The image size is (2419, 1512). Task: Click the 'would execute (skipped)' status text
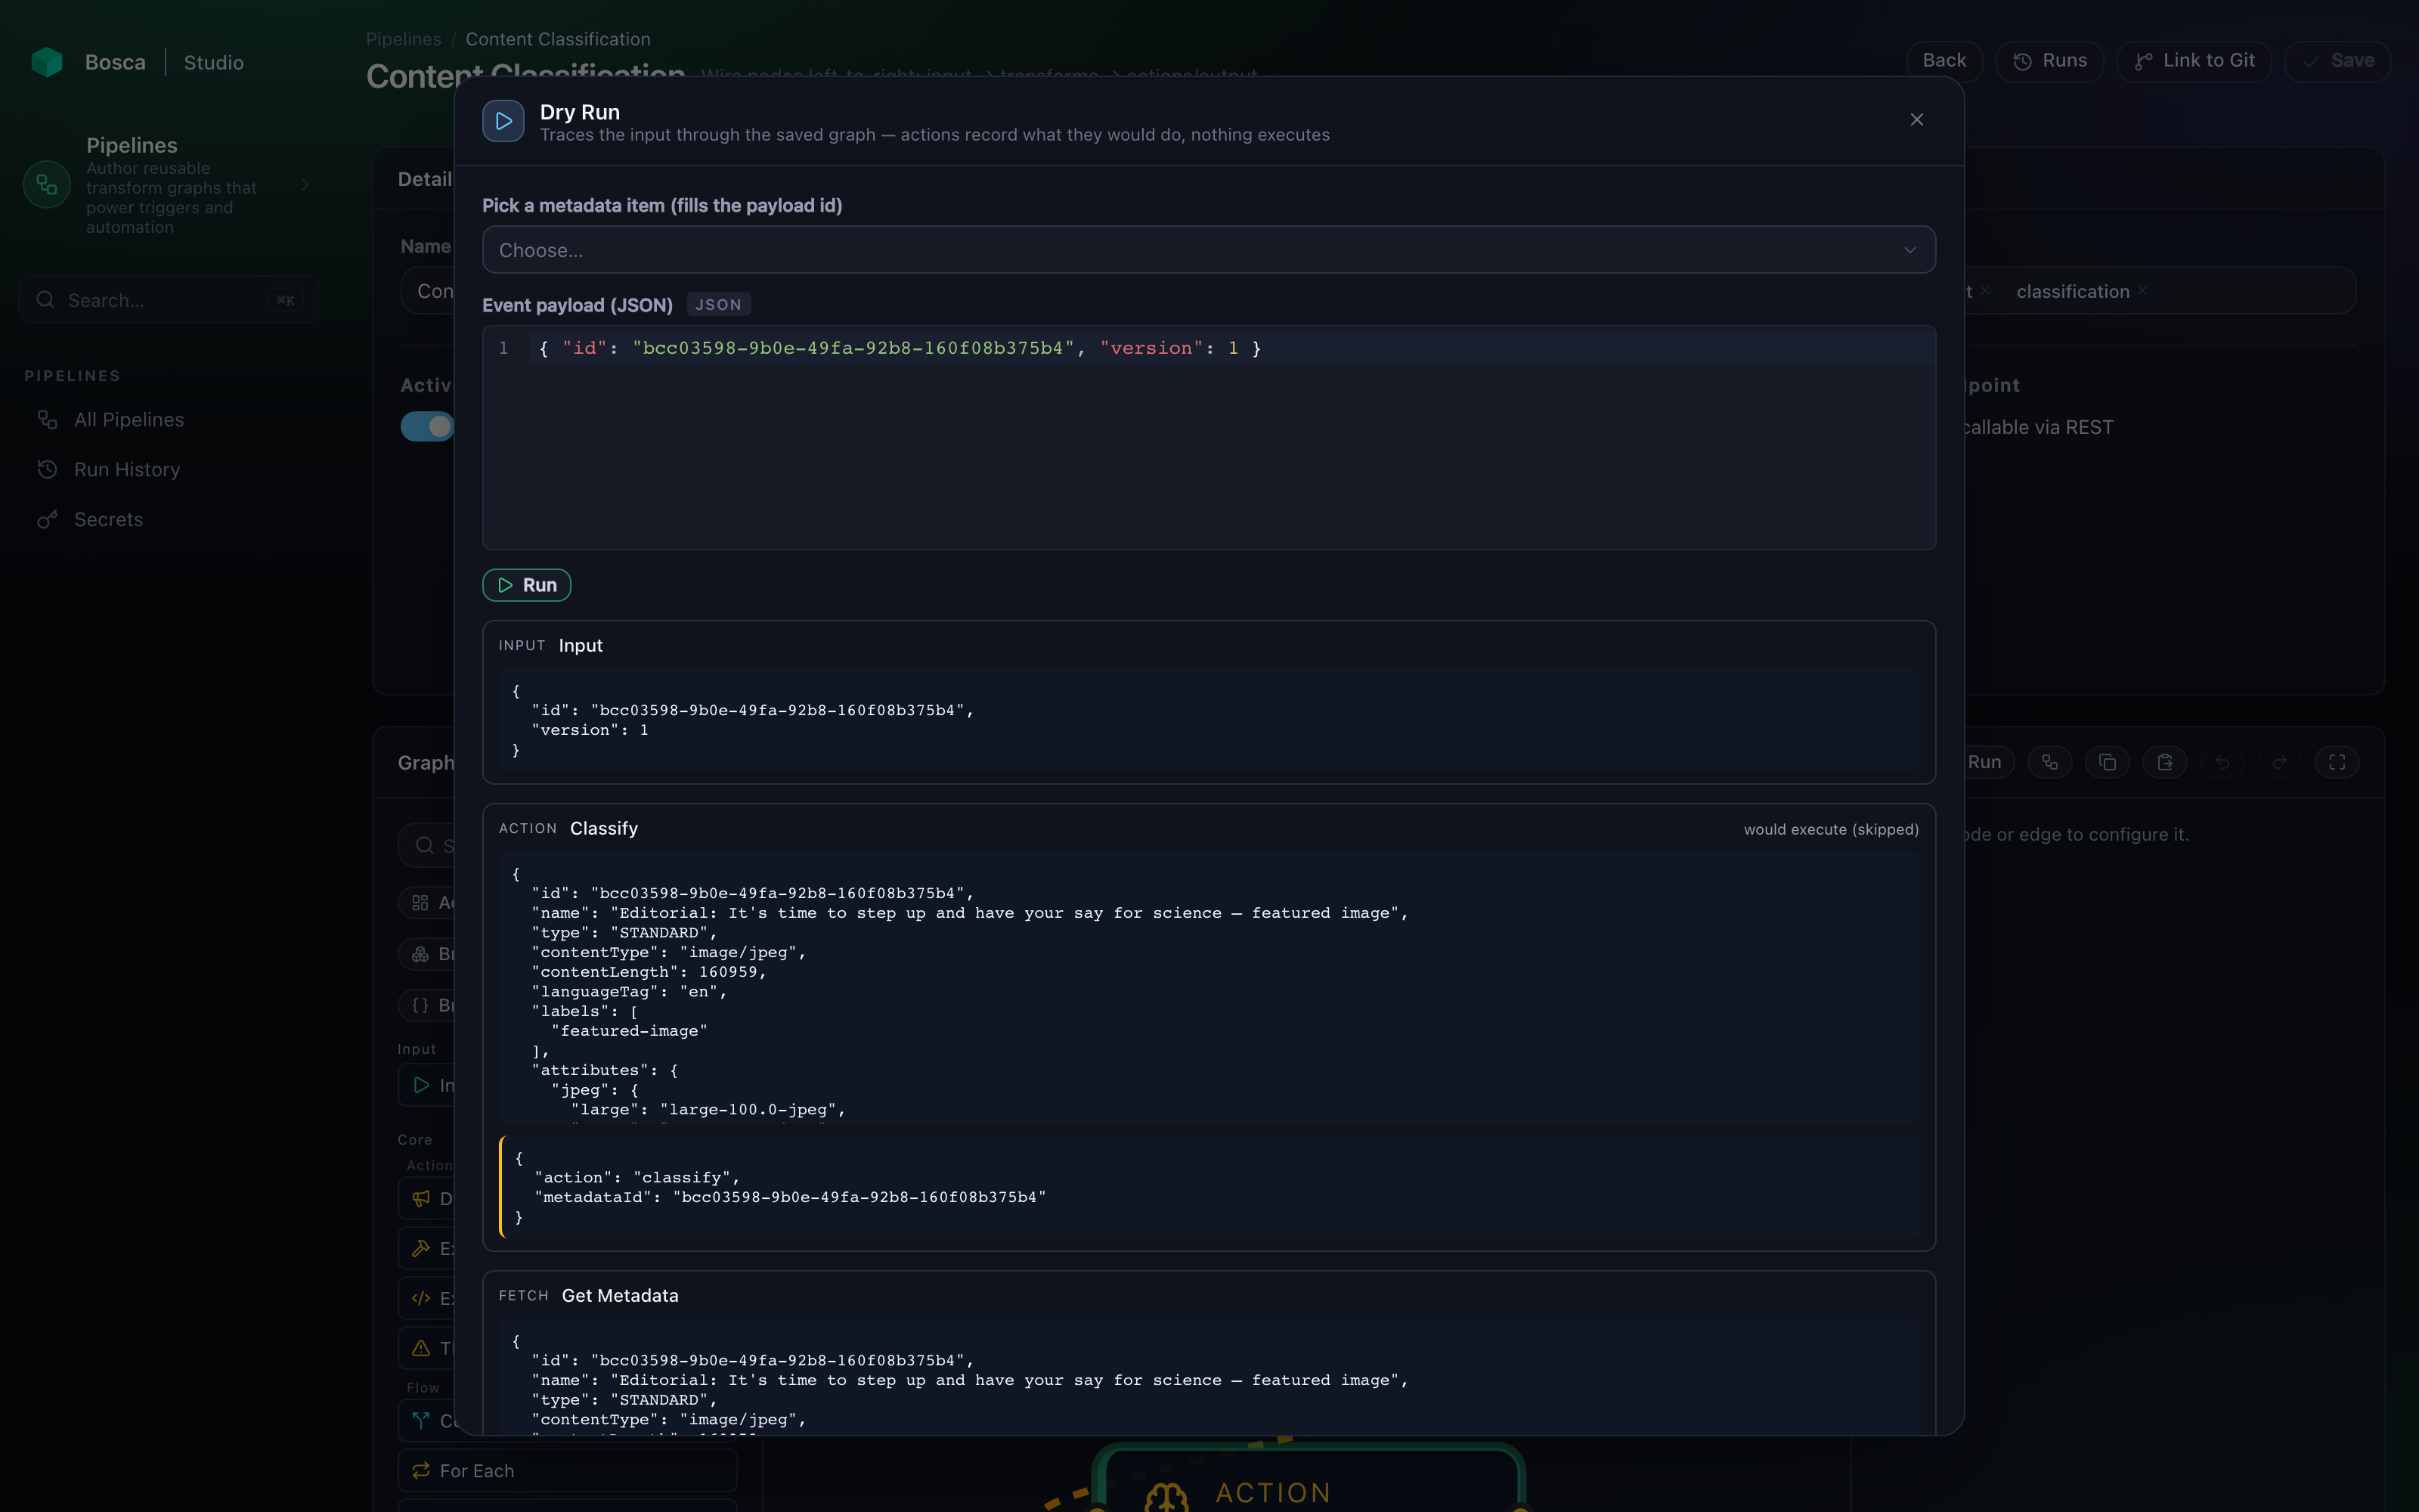coord(1831,830)
